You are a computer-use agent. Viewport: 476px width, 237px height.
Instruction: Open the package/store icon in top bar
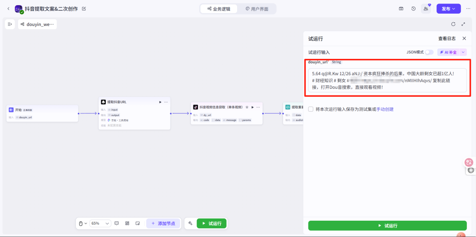tap(401, 9)
